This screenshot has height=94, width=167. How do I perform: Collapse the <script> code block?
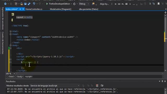point(10,59)
